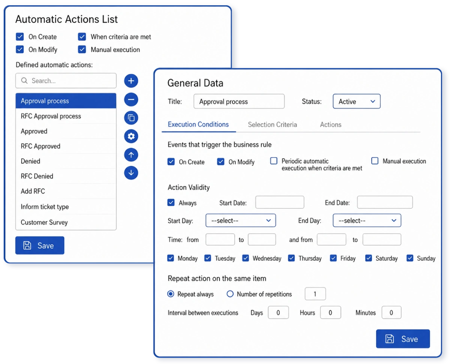This screenshot has height=364, width=450.
Task: Select Repeat always radio button
Action: click(x=171, y=294)
